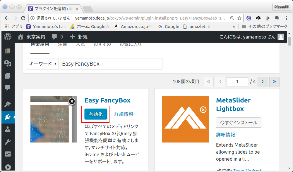Click the browser back arrow

[x=7, y=18]
